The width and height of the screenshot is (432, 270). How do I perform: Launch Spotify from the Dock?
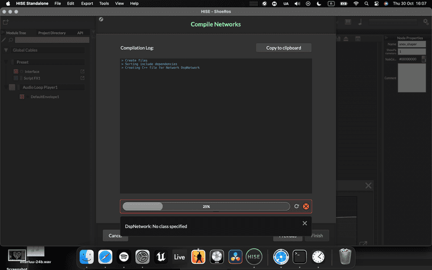[124, 257]
